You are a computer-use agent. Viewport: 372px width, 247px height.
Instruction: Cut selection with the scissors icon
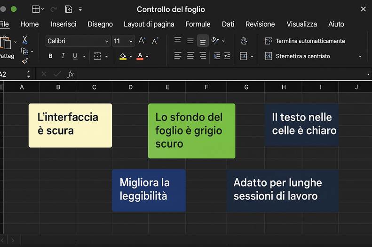pyautogui.click(x=24, y=40)
